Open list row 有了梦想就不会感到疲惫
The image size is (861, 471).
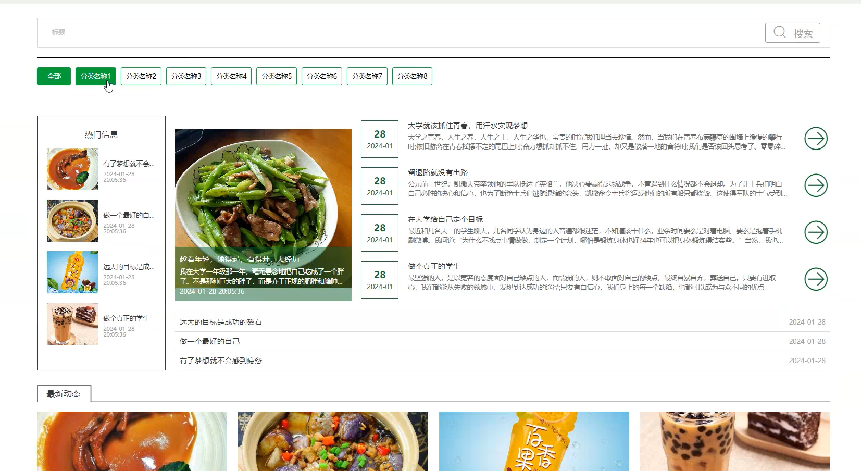(502, 361)
